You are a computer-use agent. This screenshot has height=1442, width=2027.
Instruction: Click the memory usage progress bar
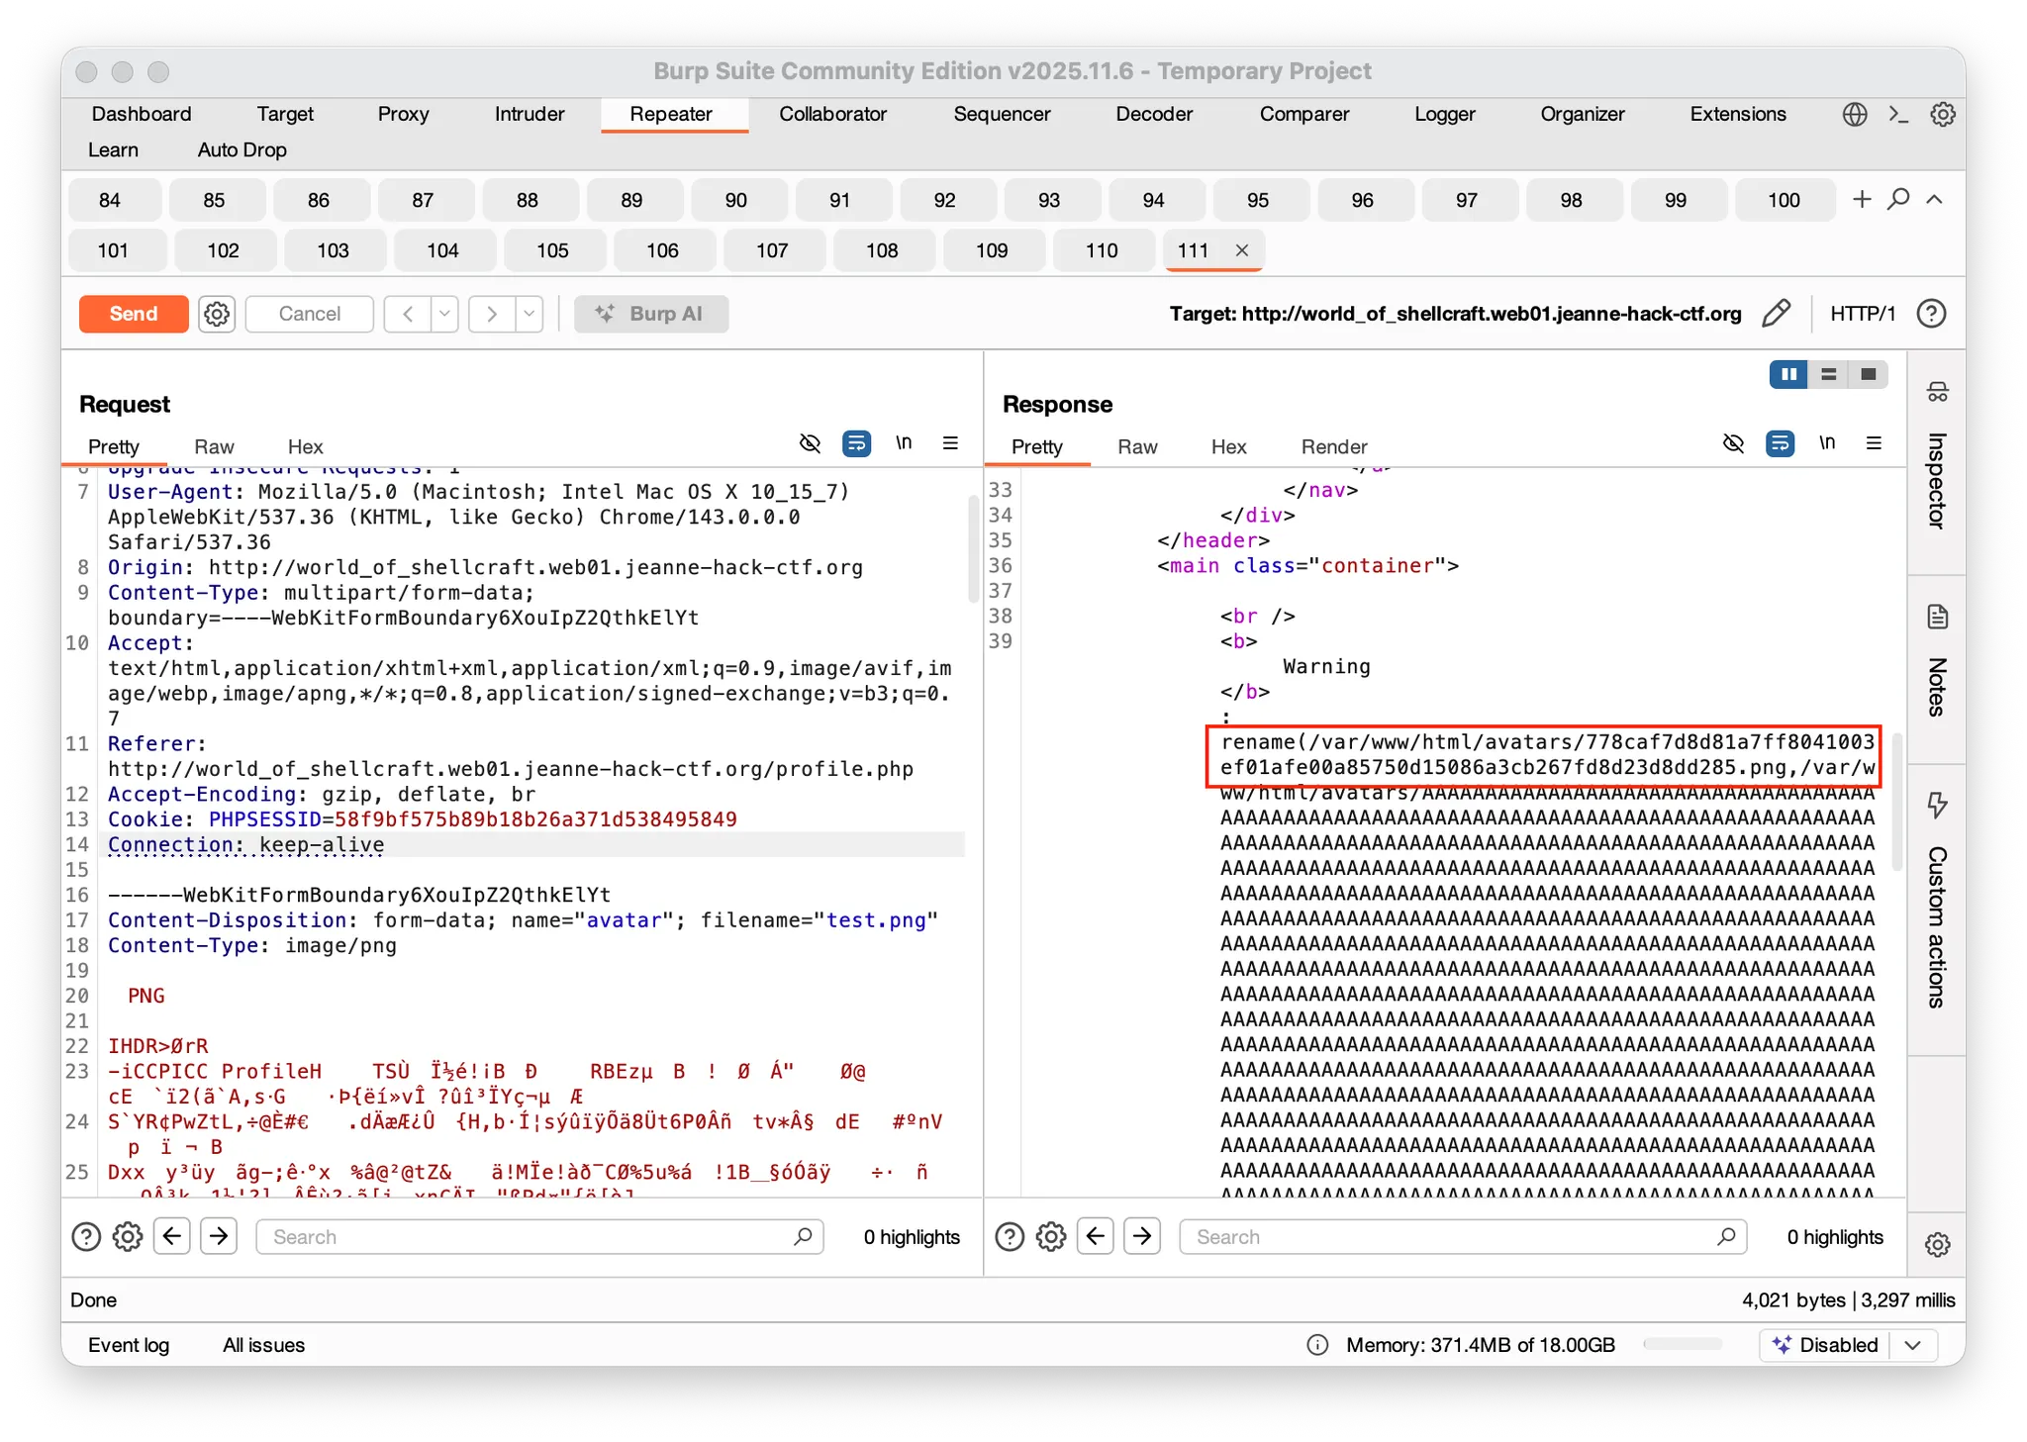coord(1683,1345)
